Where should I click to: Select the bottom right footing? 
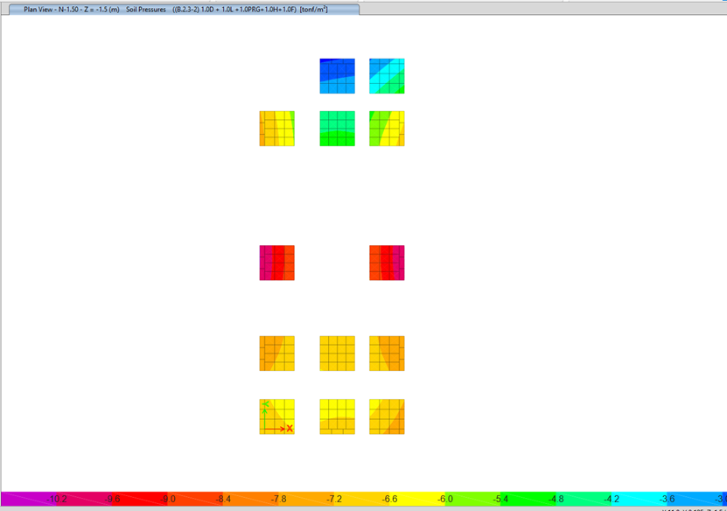tap(387, 416)
